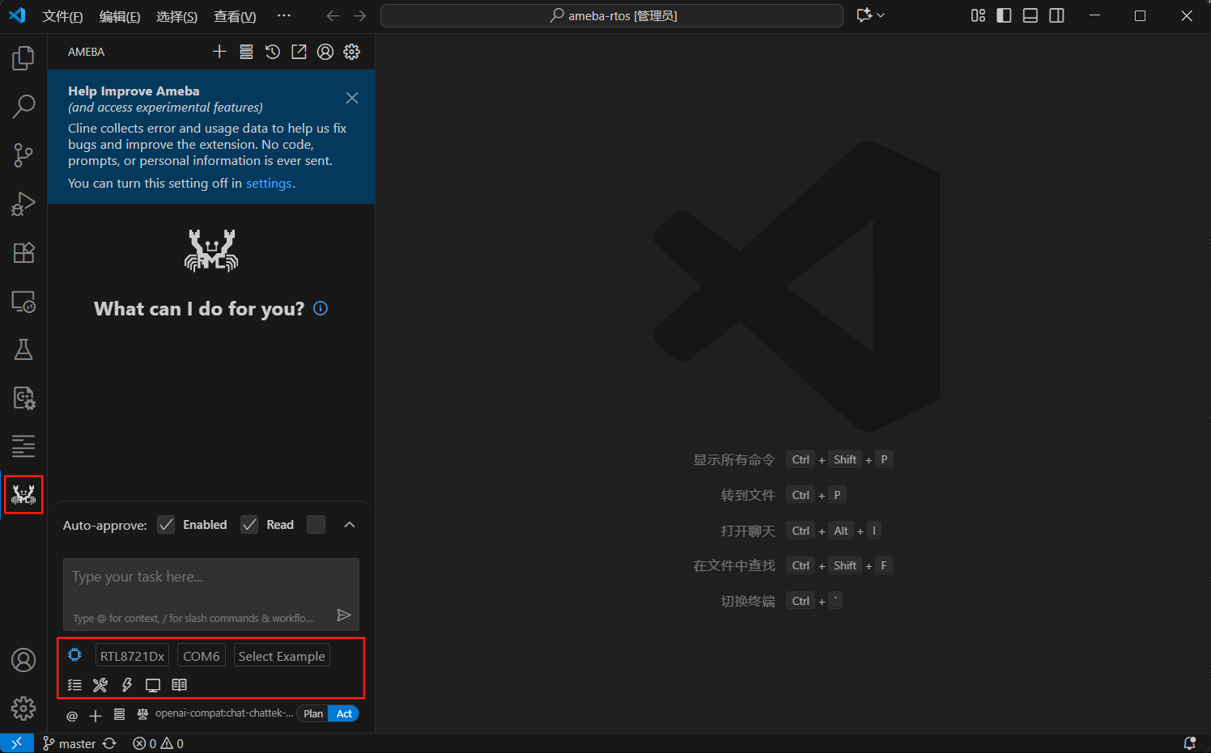The width and height of the screenshot is (1211, 753).
Task: Follow the settings link in banner
Action: point(269,184)
